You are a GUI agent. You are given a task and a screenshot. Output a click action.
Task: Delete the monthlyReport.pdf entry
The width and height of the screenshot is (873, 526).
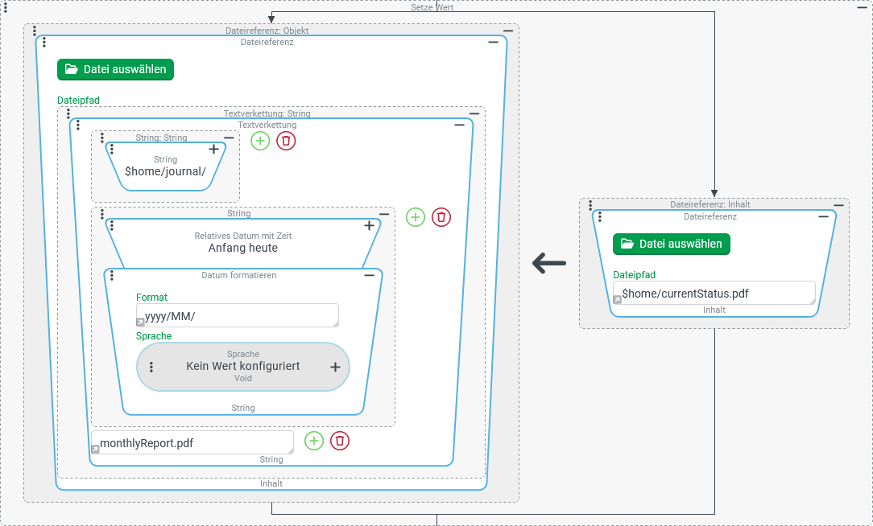[340, 441]
